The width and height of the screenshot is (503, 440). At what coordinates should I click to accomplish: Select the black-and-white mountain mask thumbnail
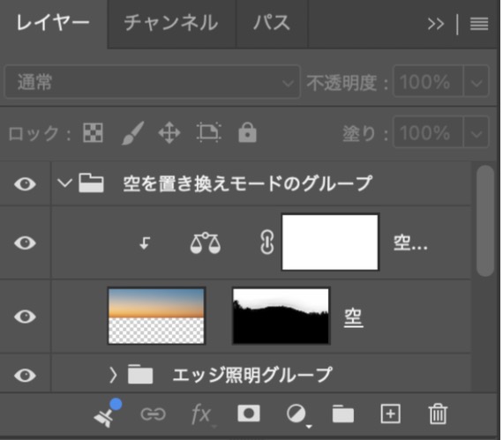(x=281, y=316)
